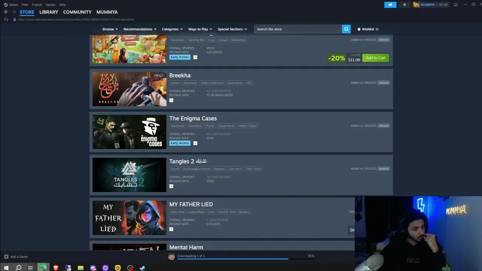Open the Wishlist 33 link
This screenshot has height=271, width=482.
[x=368, y=29]
